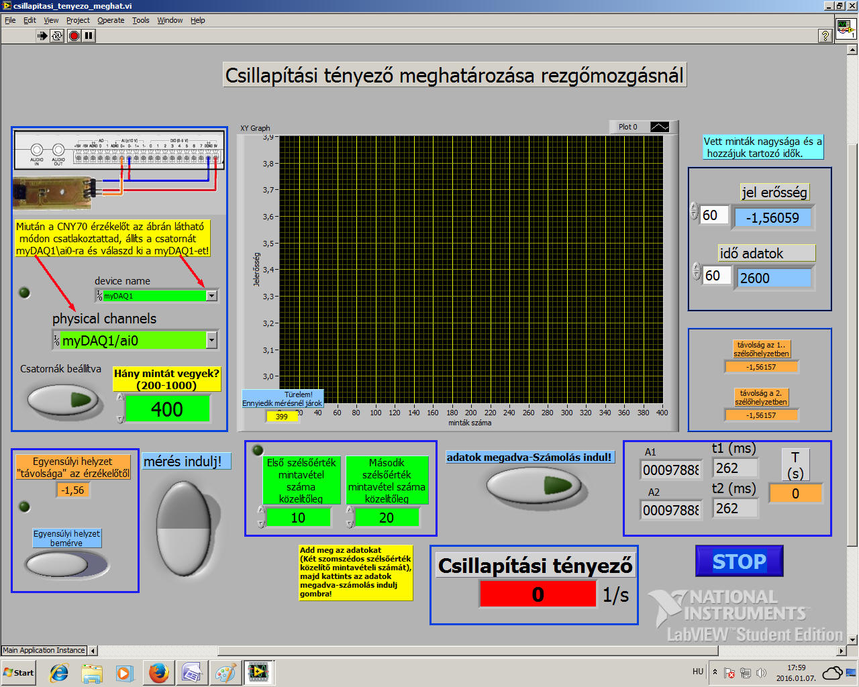
Task: Open the physical channels dropdown arrow
Action: point(211,341)
